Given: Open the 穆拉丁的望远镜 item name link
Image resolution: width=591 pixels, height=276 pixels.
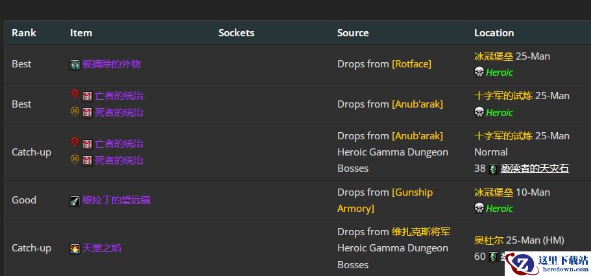Looking at the screenshot, I should [116, 200].
